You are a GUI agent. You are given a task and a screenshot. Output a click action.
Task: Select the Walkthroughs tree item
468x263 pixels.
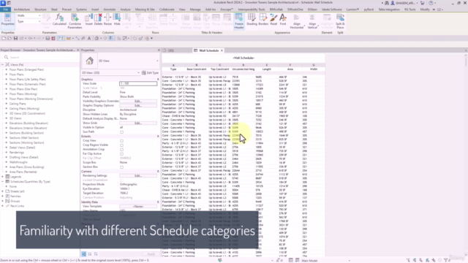tap(18, 162)
